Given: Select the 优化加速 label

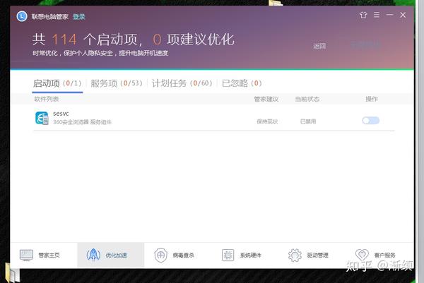Looking at the screenshot, I should [x=116, y=255].
